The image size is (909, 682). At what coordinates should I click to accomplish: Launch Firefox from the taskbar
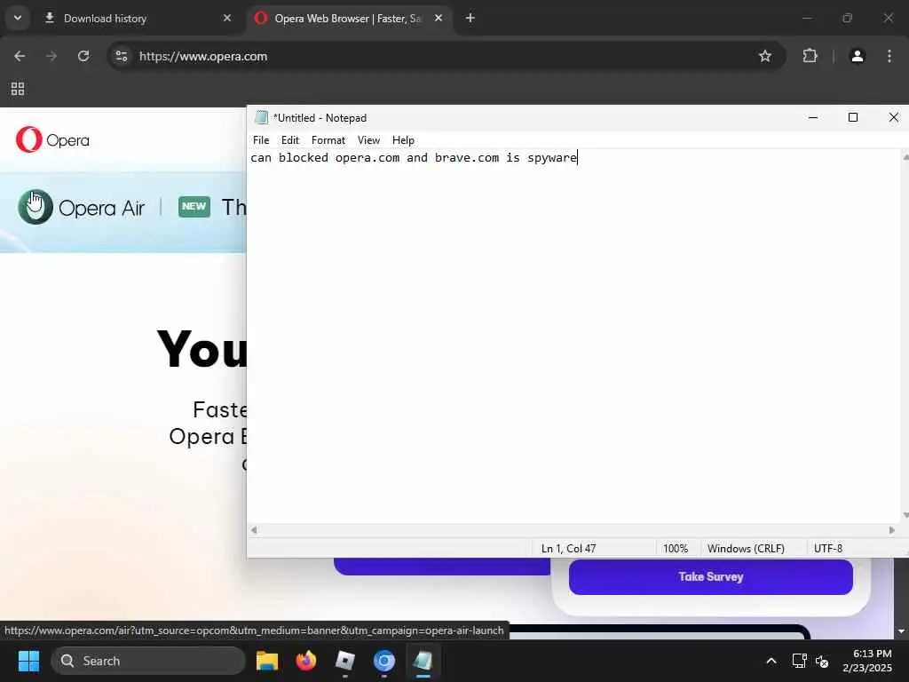306,661
